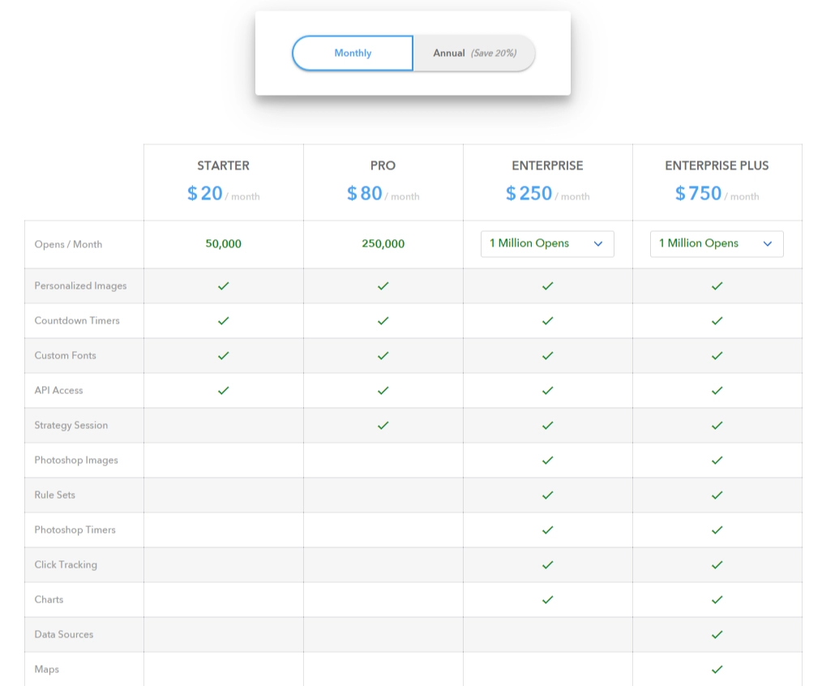Select the STARTER plan column header
This screenshot has width=822, height=686.
(223, 165)
